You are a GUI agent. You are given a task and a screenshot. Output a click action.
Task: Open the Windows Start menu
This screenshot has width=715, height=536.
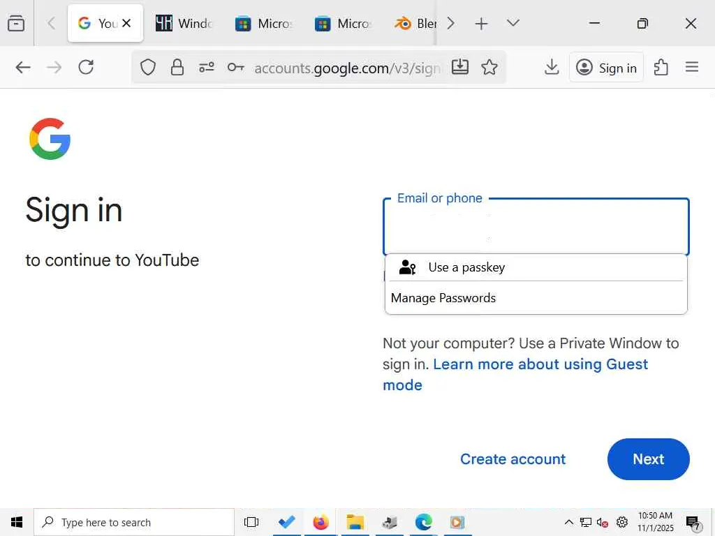pos(17,522)
